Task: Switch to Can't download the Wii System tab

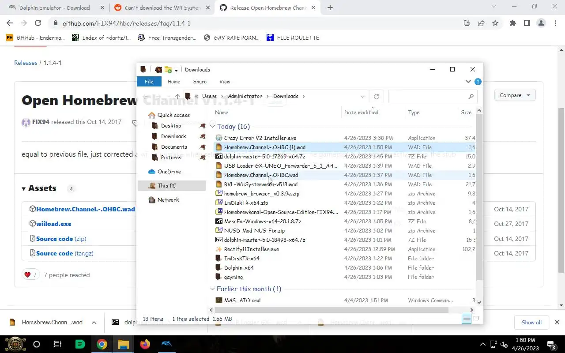Action: click(x=162, y=8)
